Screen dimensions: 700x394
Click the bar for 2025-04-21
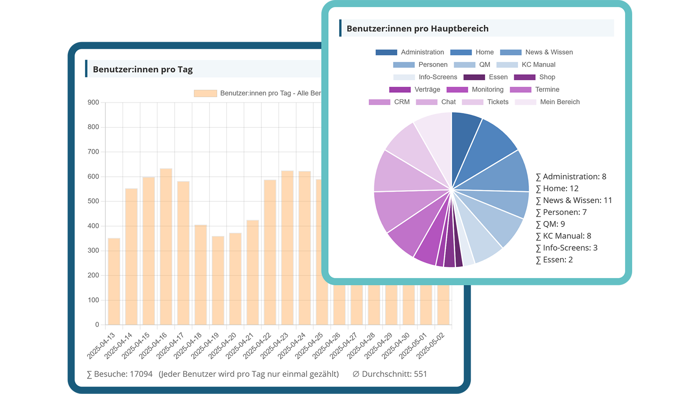coord(253,272)
